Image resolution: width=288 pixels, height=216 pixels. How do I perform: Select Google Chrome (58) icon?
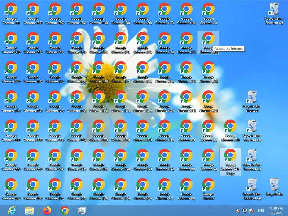click(x=33, y=130)
